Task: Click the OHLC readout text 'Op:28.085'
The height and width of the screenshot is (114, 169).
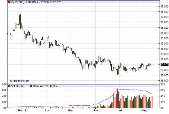Action: click(x=17, y=2)
